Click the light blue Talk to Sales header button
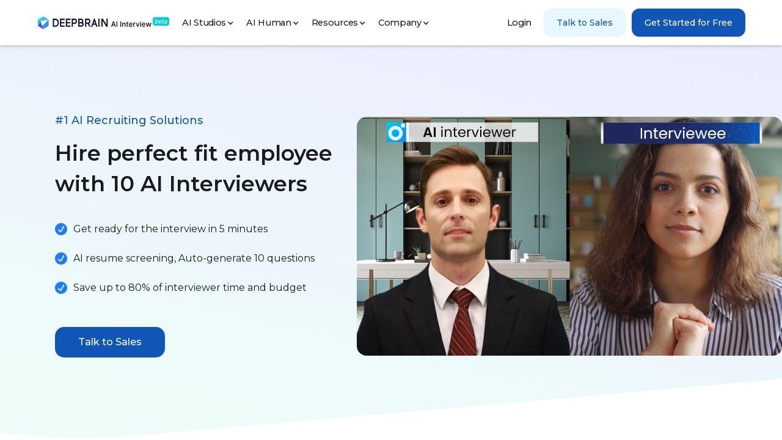Screen dimensions: 782x440 (585, 23)
